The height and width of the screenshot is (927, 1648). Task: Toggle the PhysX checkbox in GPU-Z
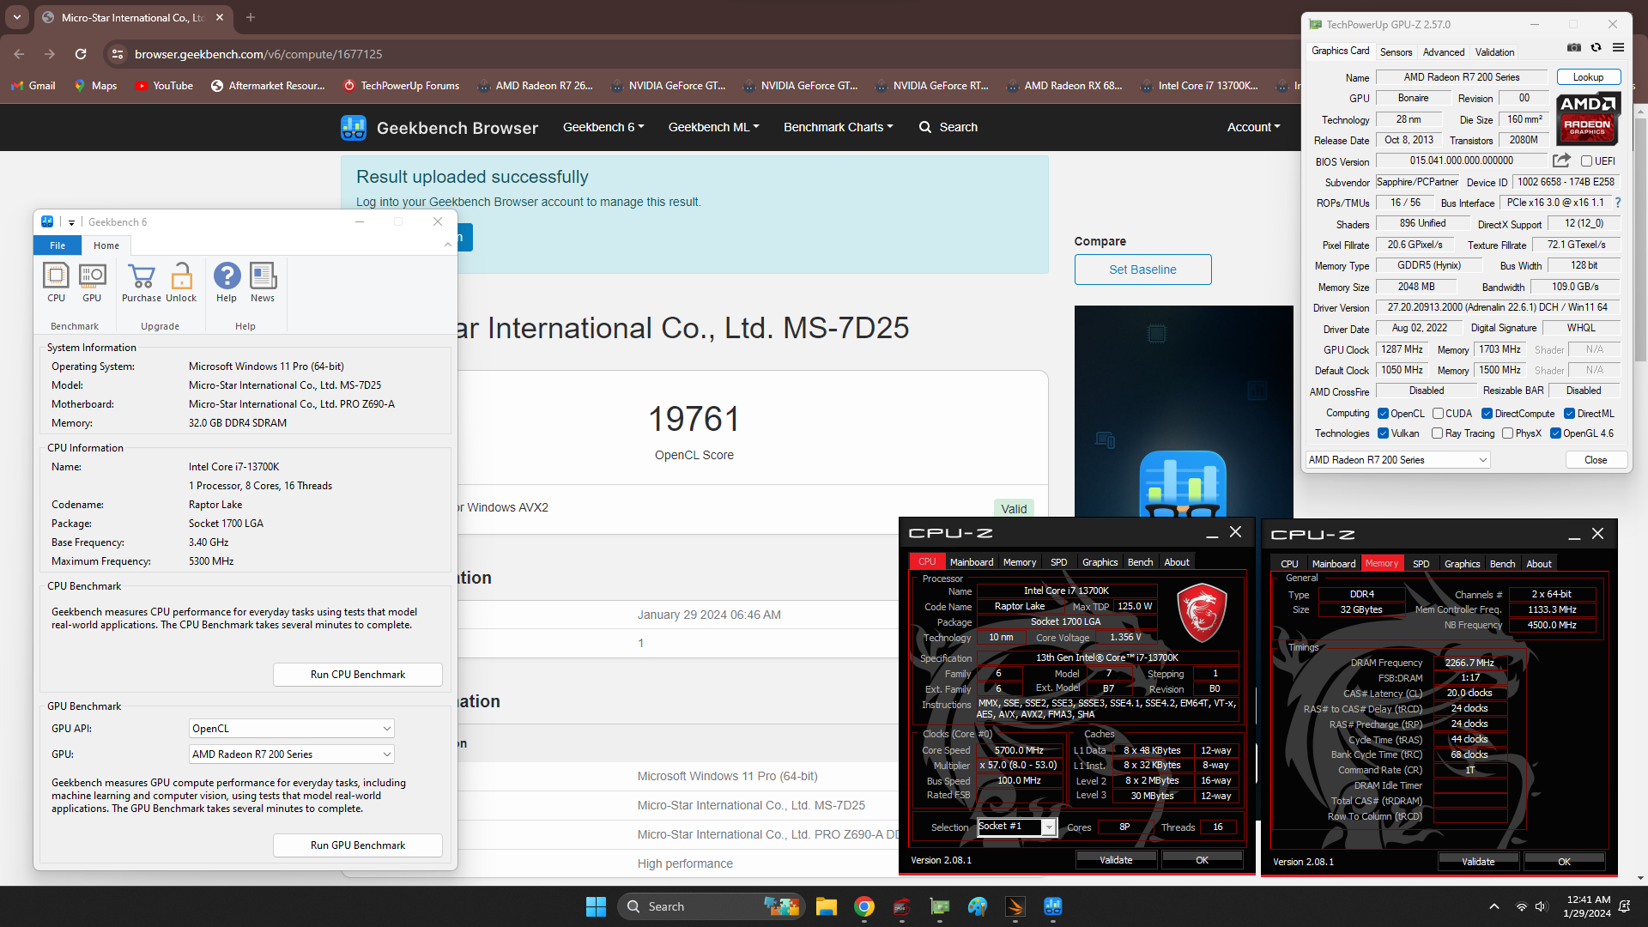pyautogui.click(x=1507, y=433)
